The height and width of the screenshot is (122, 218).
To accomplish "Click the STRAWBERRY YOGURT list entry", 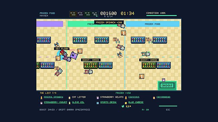I will (56, 102).
